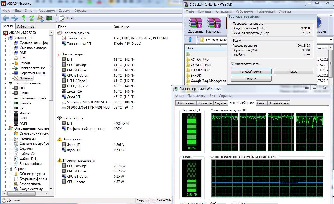Select BIOS in the tree
The height and width of the screenshot is (204, 334).
click(23, 118)
